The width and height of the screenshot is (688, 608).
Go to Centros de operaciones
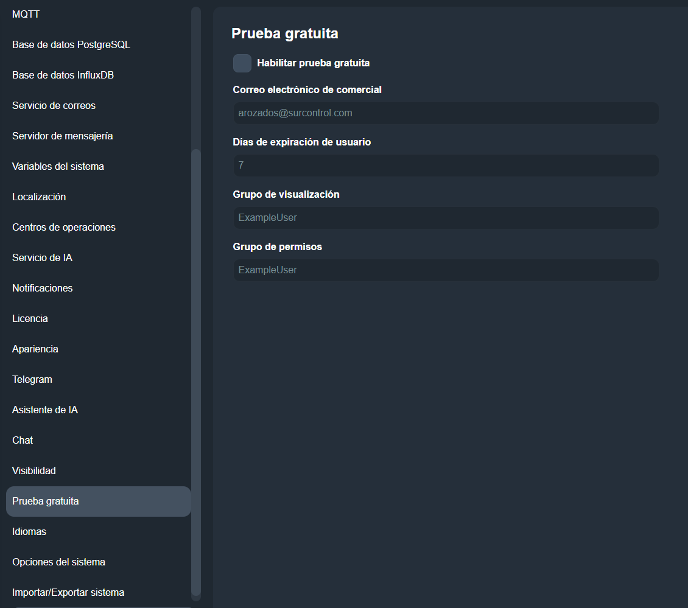(x=64, y=227)
